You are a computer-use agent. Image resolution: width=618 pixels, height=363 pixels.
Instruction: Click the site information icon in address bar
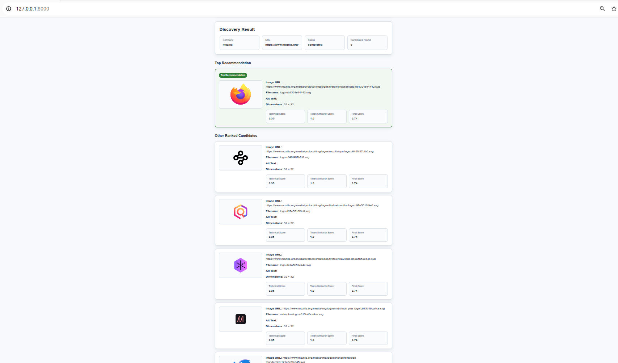9,9
